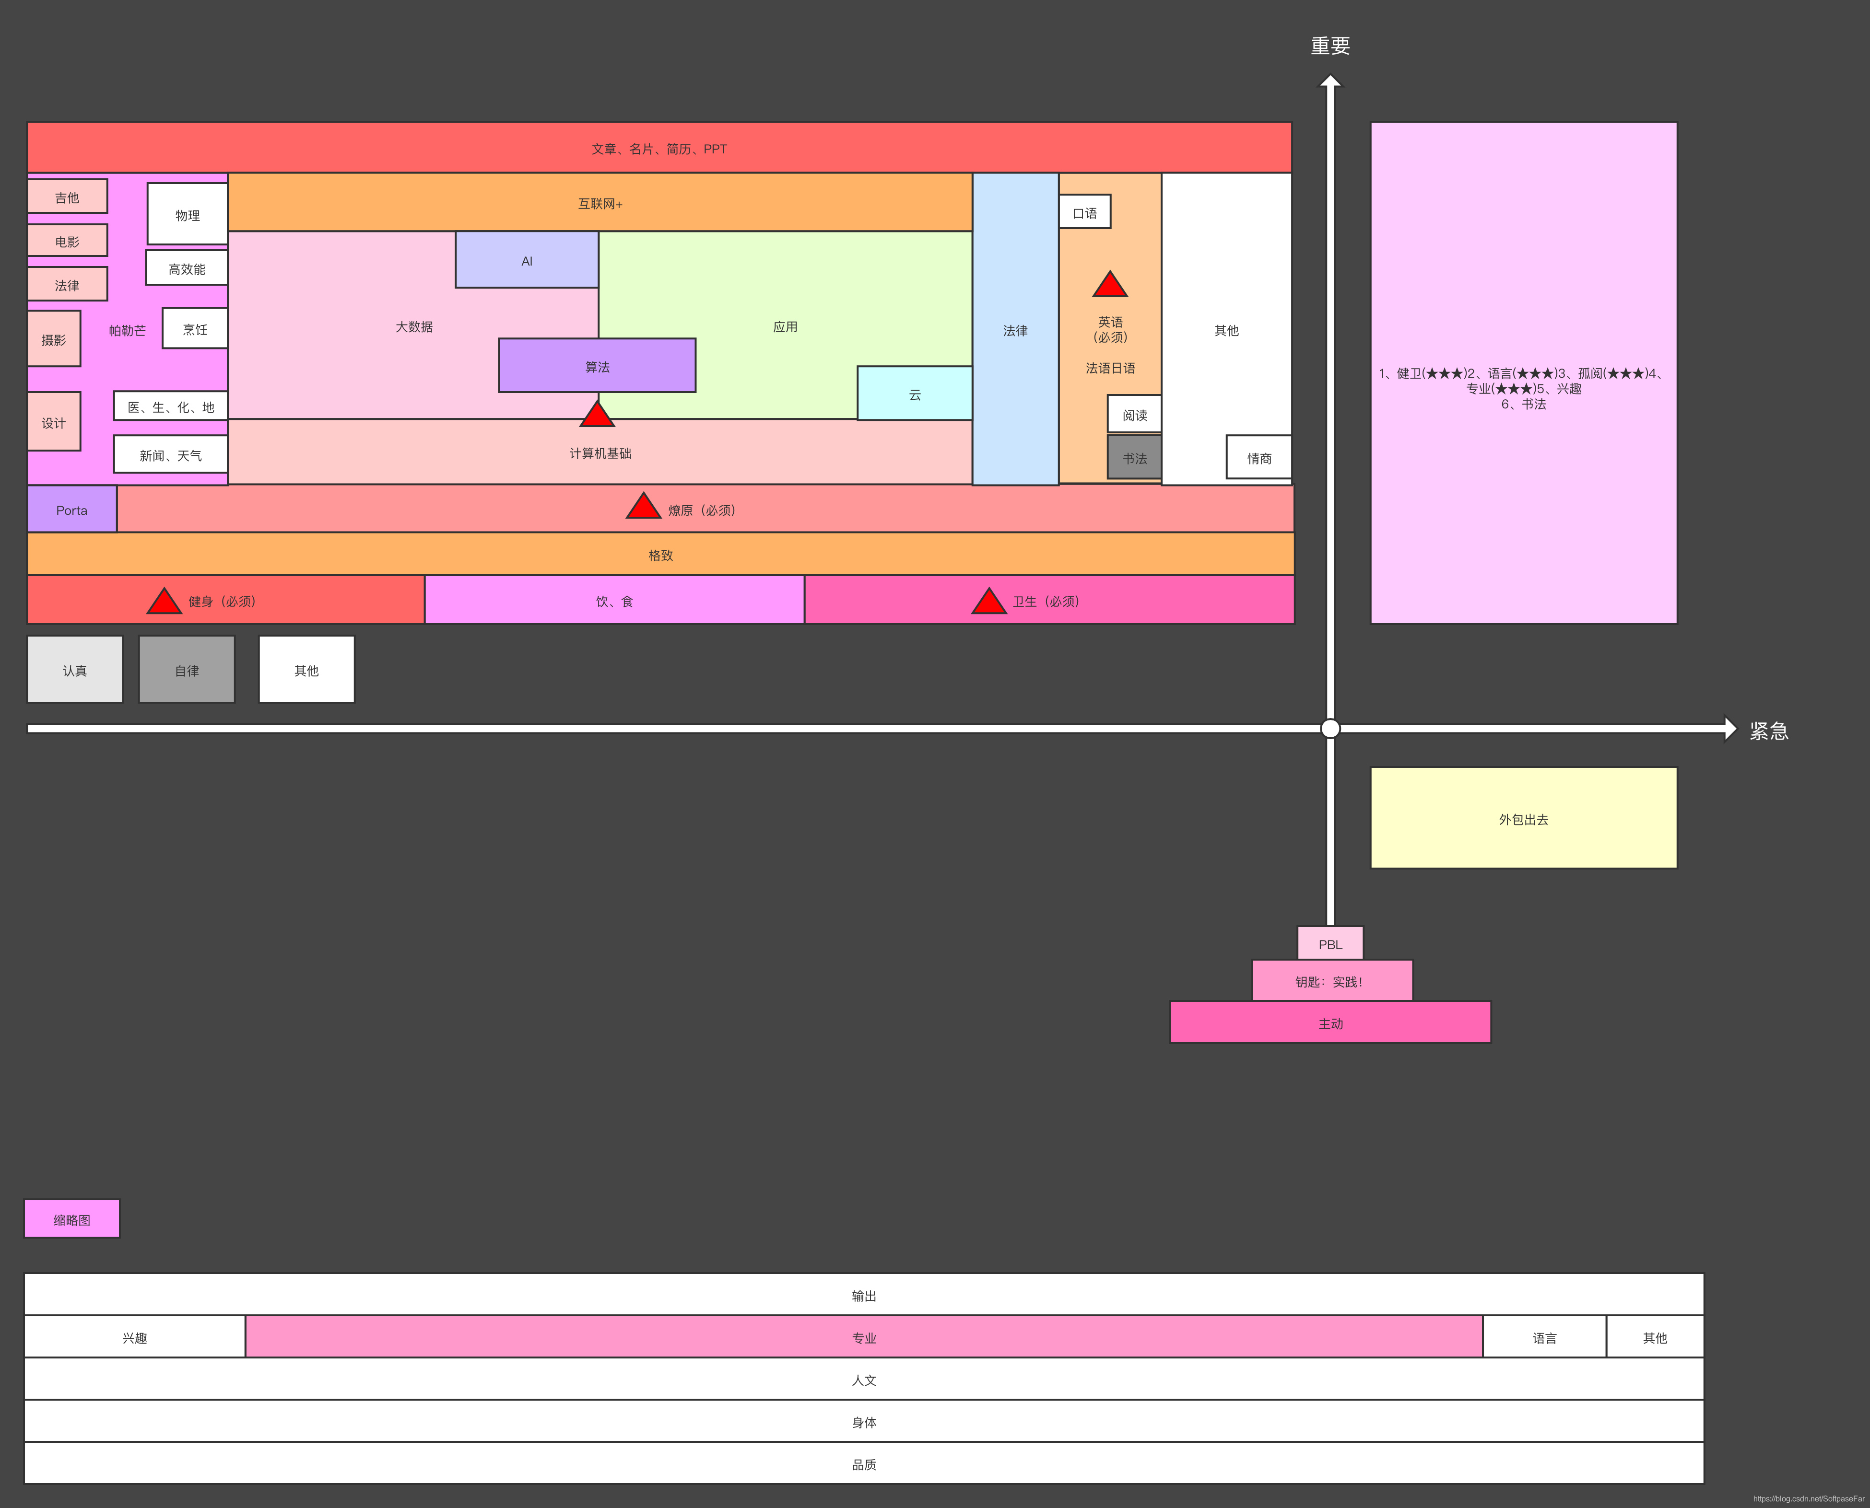Click the 情商 box
The width and height of the screenshot is (1870, 1508).
click(x=1259, y=457)
